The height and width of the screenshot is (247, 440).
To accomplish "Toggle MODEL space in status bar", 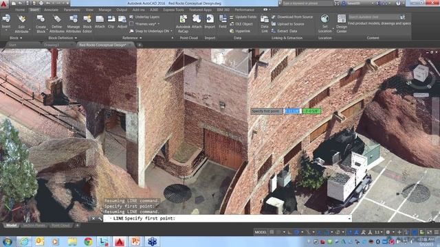I will pos(261,232).
